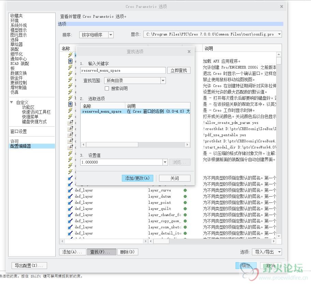Select the 配置编辑器 category
The image size is (311, 284).
(x=32, y=146)
